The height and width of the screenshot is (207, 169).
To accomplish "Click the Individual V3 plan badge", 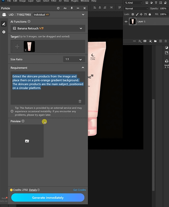I will click(41, 15).
